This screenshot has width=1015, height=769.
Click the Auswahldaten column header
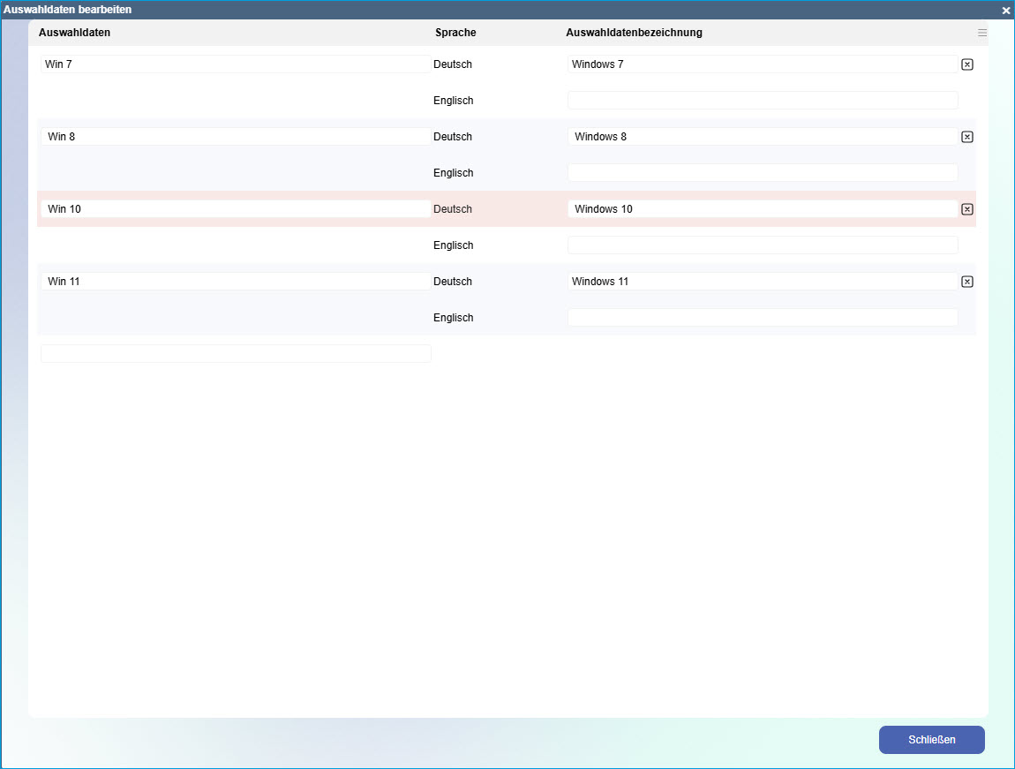pyautogui.click(x=74, y=33)
